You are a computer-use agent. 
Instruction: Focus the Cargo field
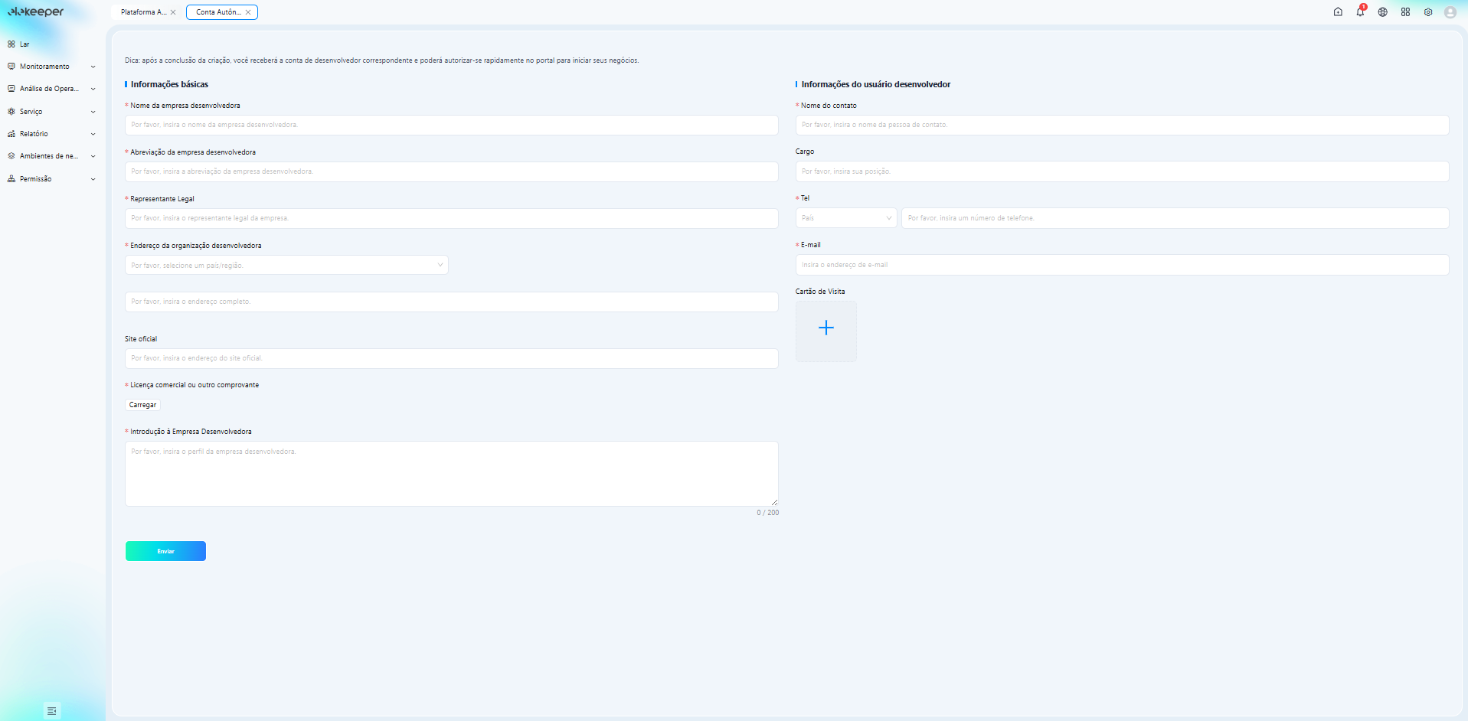[1122, 171]
